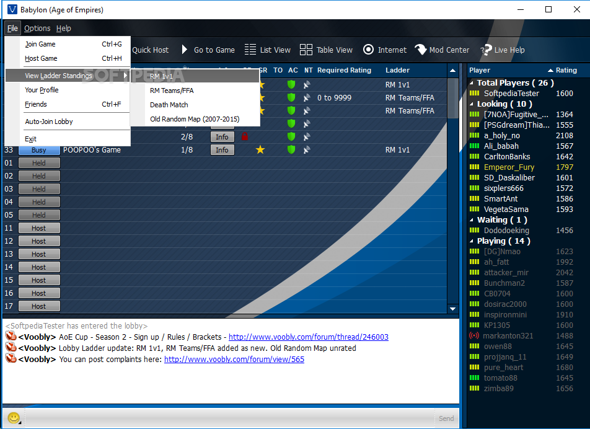Open the voobly forum thread 246003 link
The width and height of the screenshot is (590, 429).
click(x=309, y=337)
